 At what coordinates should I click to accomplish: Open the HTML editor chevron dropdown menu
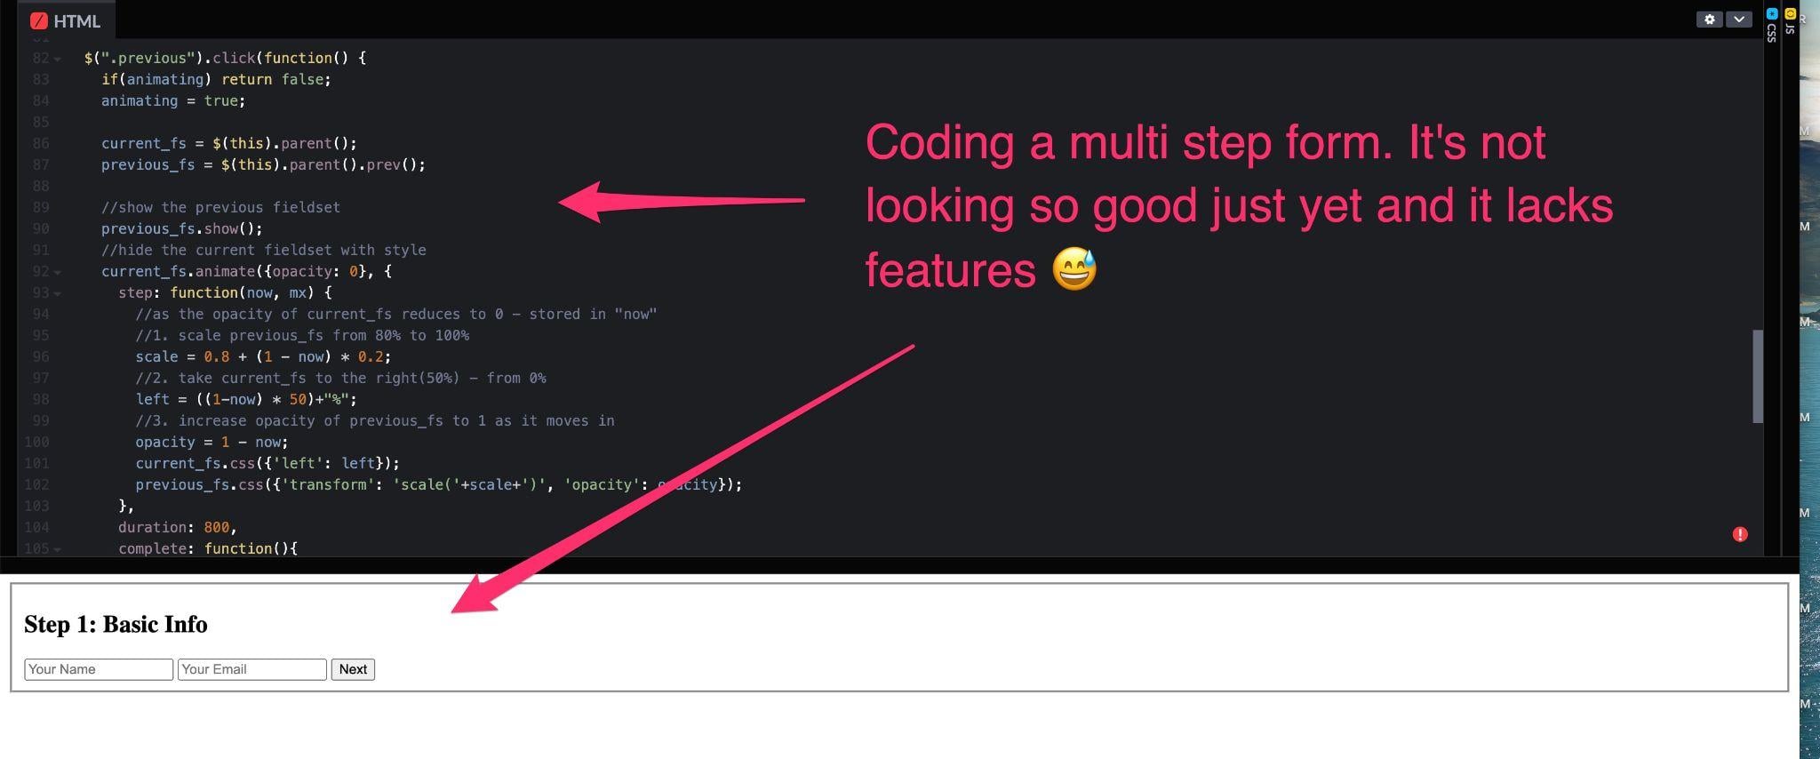tap(1738, 20)
